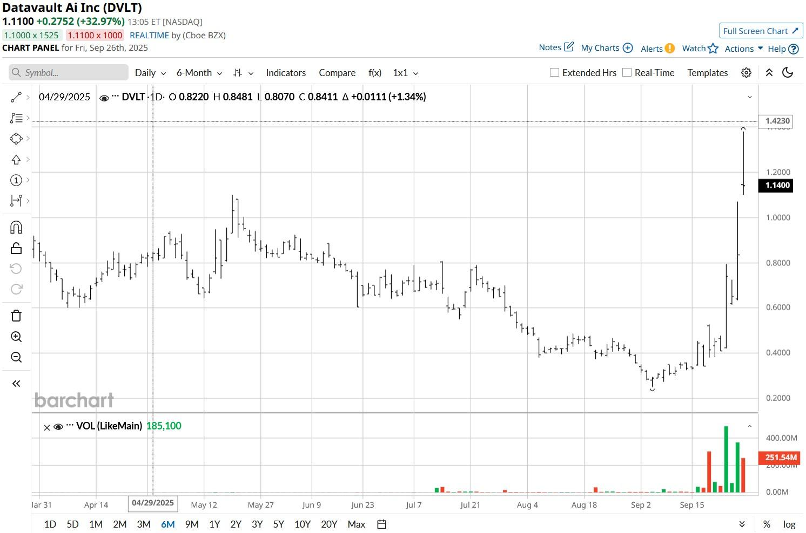Activate the price range measurement tool
806x533 pixels.
click(16, 201)
